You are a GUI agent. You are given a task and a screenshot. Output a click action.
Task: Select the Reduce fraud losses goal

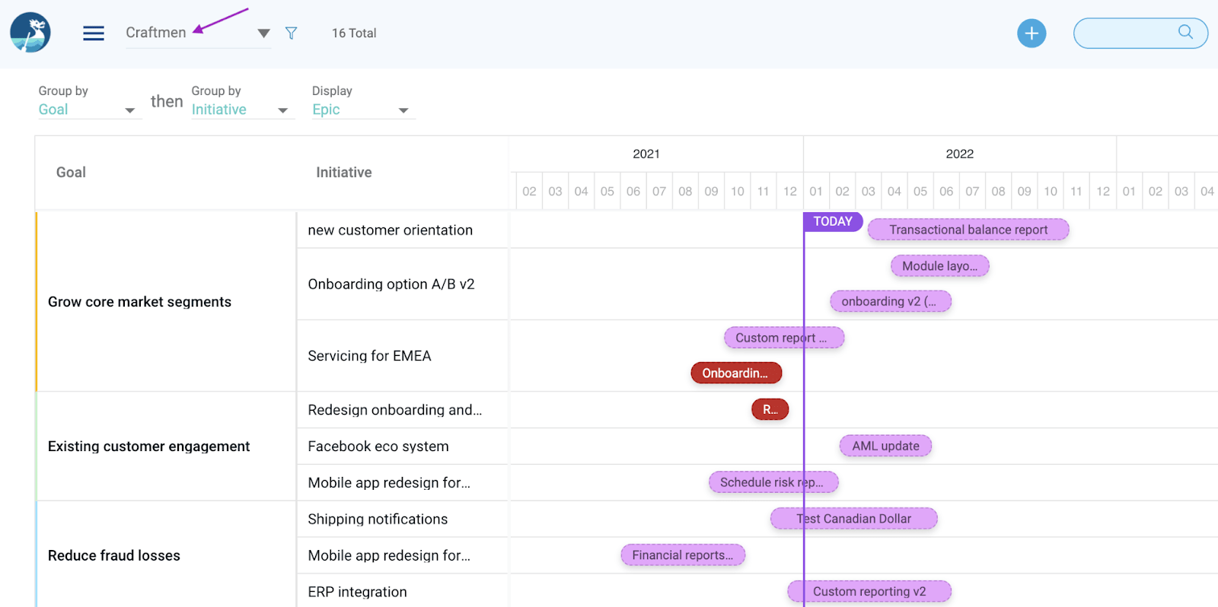(x=114, y=555)
